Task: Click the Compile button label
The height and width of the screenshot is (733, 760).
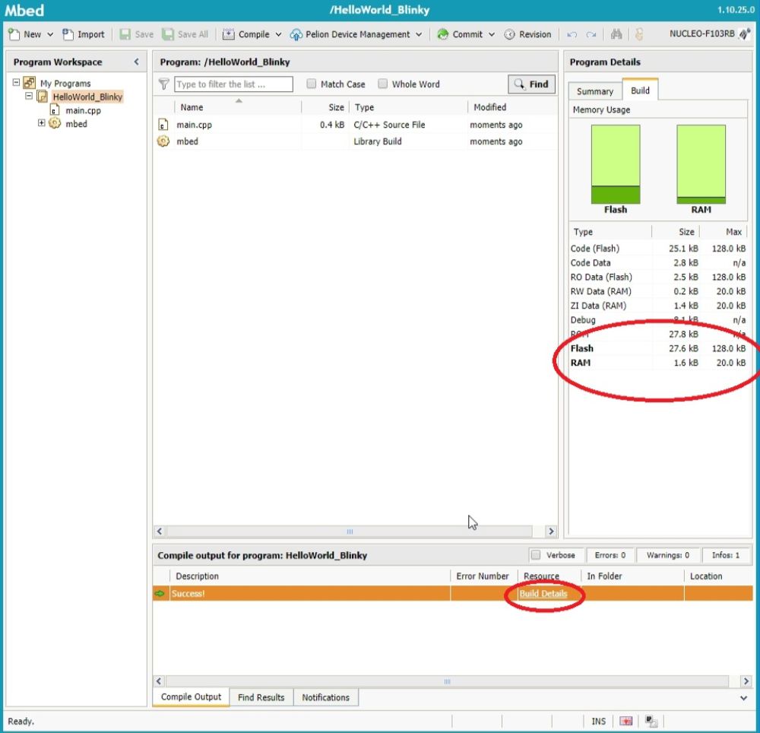Action: [254, 34]
